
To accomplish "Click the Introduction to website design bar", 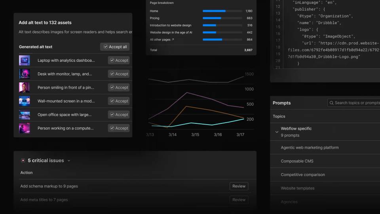I will coord(222,25).
